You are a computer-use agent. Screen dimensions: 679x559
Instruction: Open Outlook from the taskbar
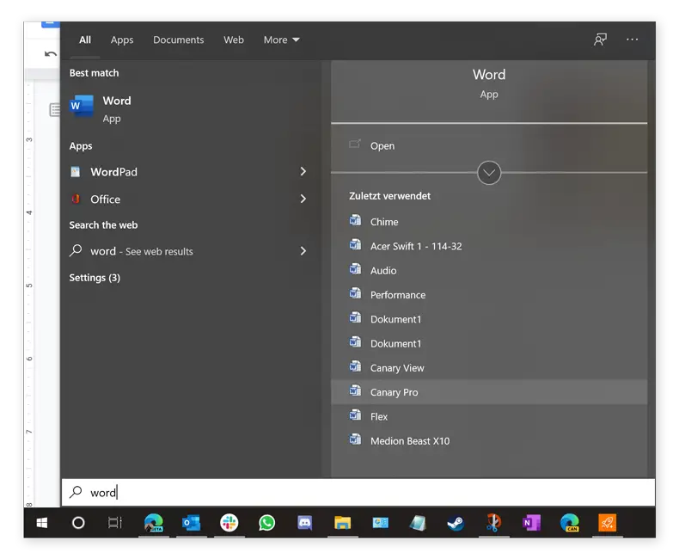tap(191, 523)
